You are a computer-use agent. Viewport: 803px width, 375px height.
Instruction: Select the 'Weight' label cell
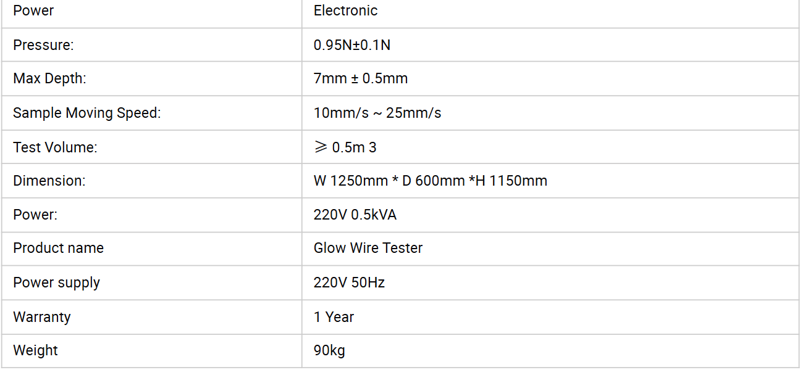click(x=35, y=350)
